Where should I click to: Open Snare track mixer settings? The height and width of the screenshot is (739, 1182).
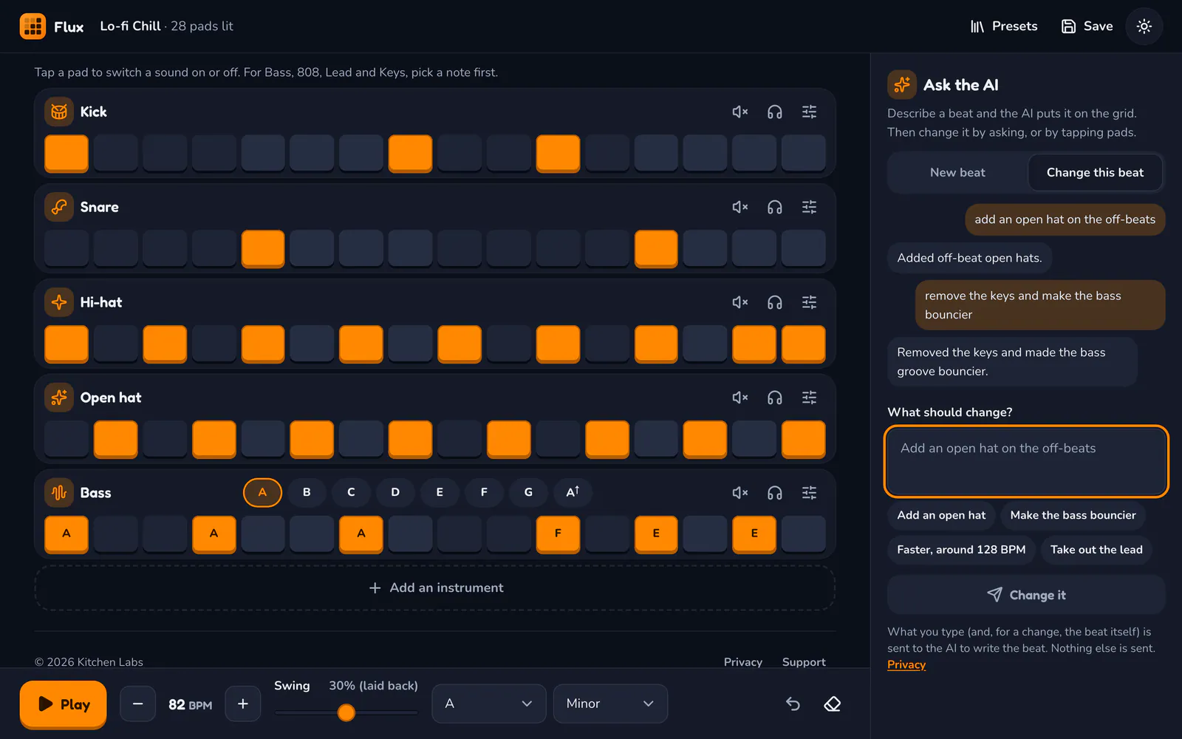click(x=809, y=207)
